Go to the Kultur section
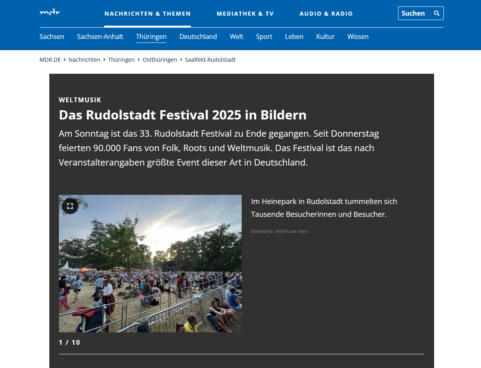The image size is (481, 368). (325, 36)
